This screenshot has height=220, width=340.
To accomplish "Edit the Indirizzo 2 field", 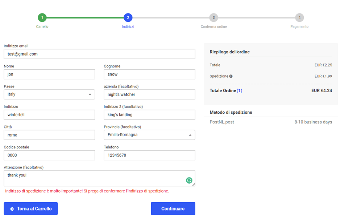I will tap(149, 115).
